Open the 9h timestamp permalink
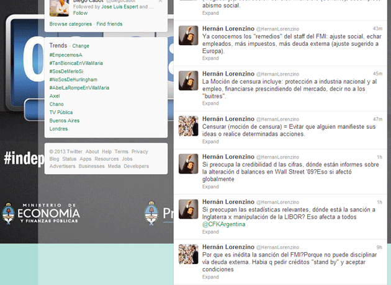This screenshot has height=285, width=391. (379, 247)
